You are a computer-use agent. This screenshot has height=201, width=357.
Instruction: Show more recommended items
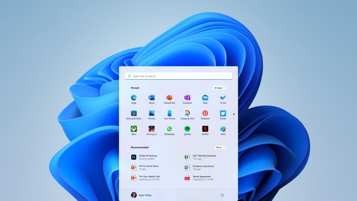tap(220, 147)
